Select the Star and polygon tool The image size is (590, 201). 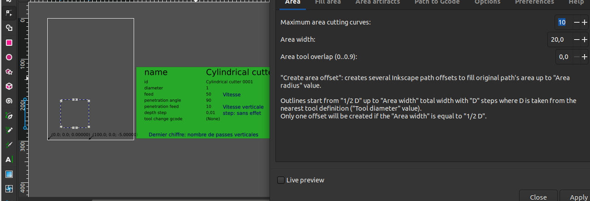pyautogui.click(x=9, y=72)
